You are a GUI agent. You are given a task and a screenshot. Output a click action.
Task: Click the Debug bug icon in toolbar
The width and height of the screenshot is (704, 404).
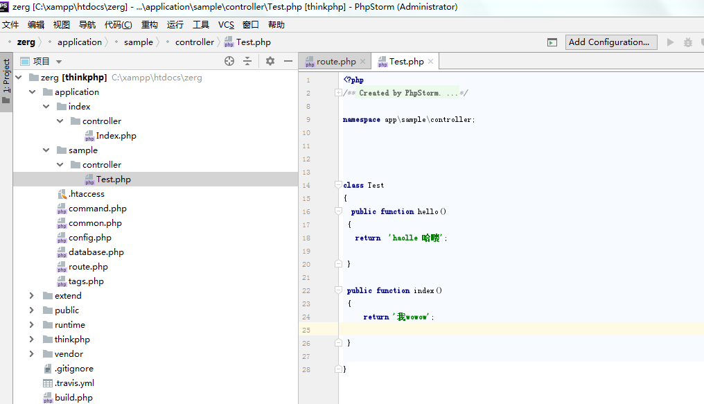tap(687, 42)
